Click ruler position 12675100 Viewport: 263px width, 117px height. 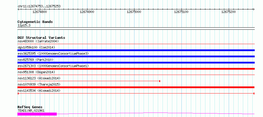[x=181, y=12]
